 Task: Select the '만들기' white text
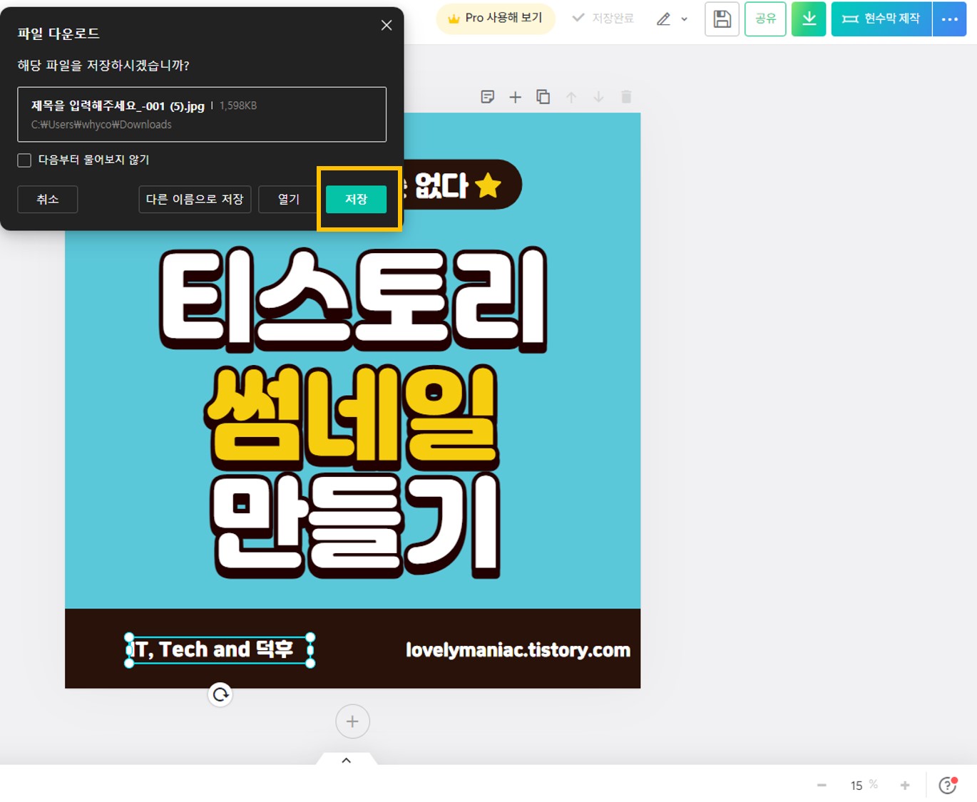pos(356,526)
